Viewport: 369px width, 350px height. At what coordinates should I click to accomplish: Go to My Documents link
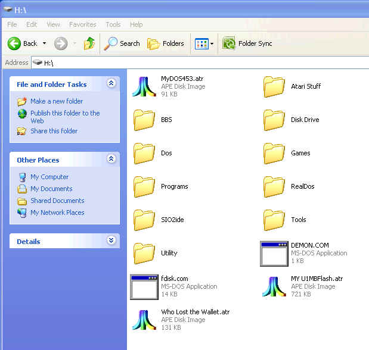51,189
